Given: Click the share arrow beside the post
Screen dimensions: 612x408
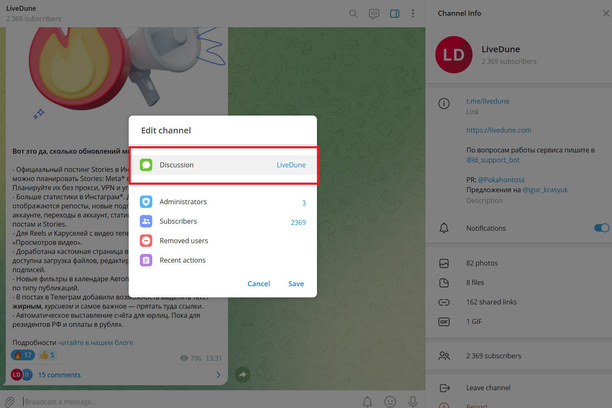Looking at the screenshot, I should point(242,374).
